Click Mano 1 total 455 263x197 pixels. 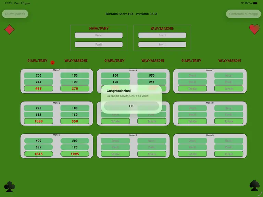click(38, 89)
